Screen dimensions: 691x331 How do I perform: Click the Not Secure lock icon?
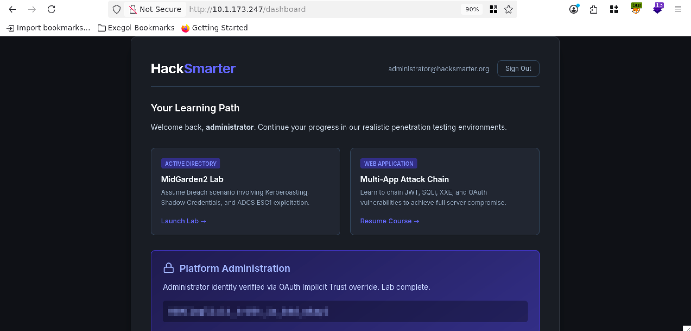133,10
